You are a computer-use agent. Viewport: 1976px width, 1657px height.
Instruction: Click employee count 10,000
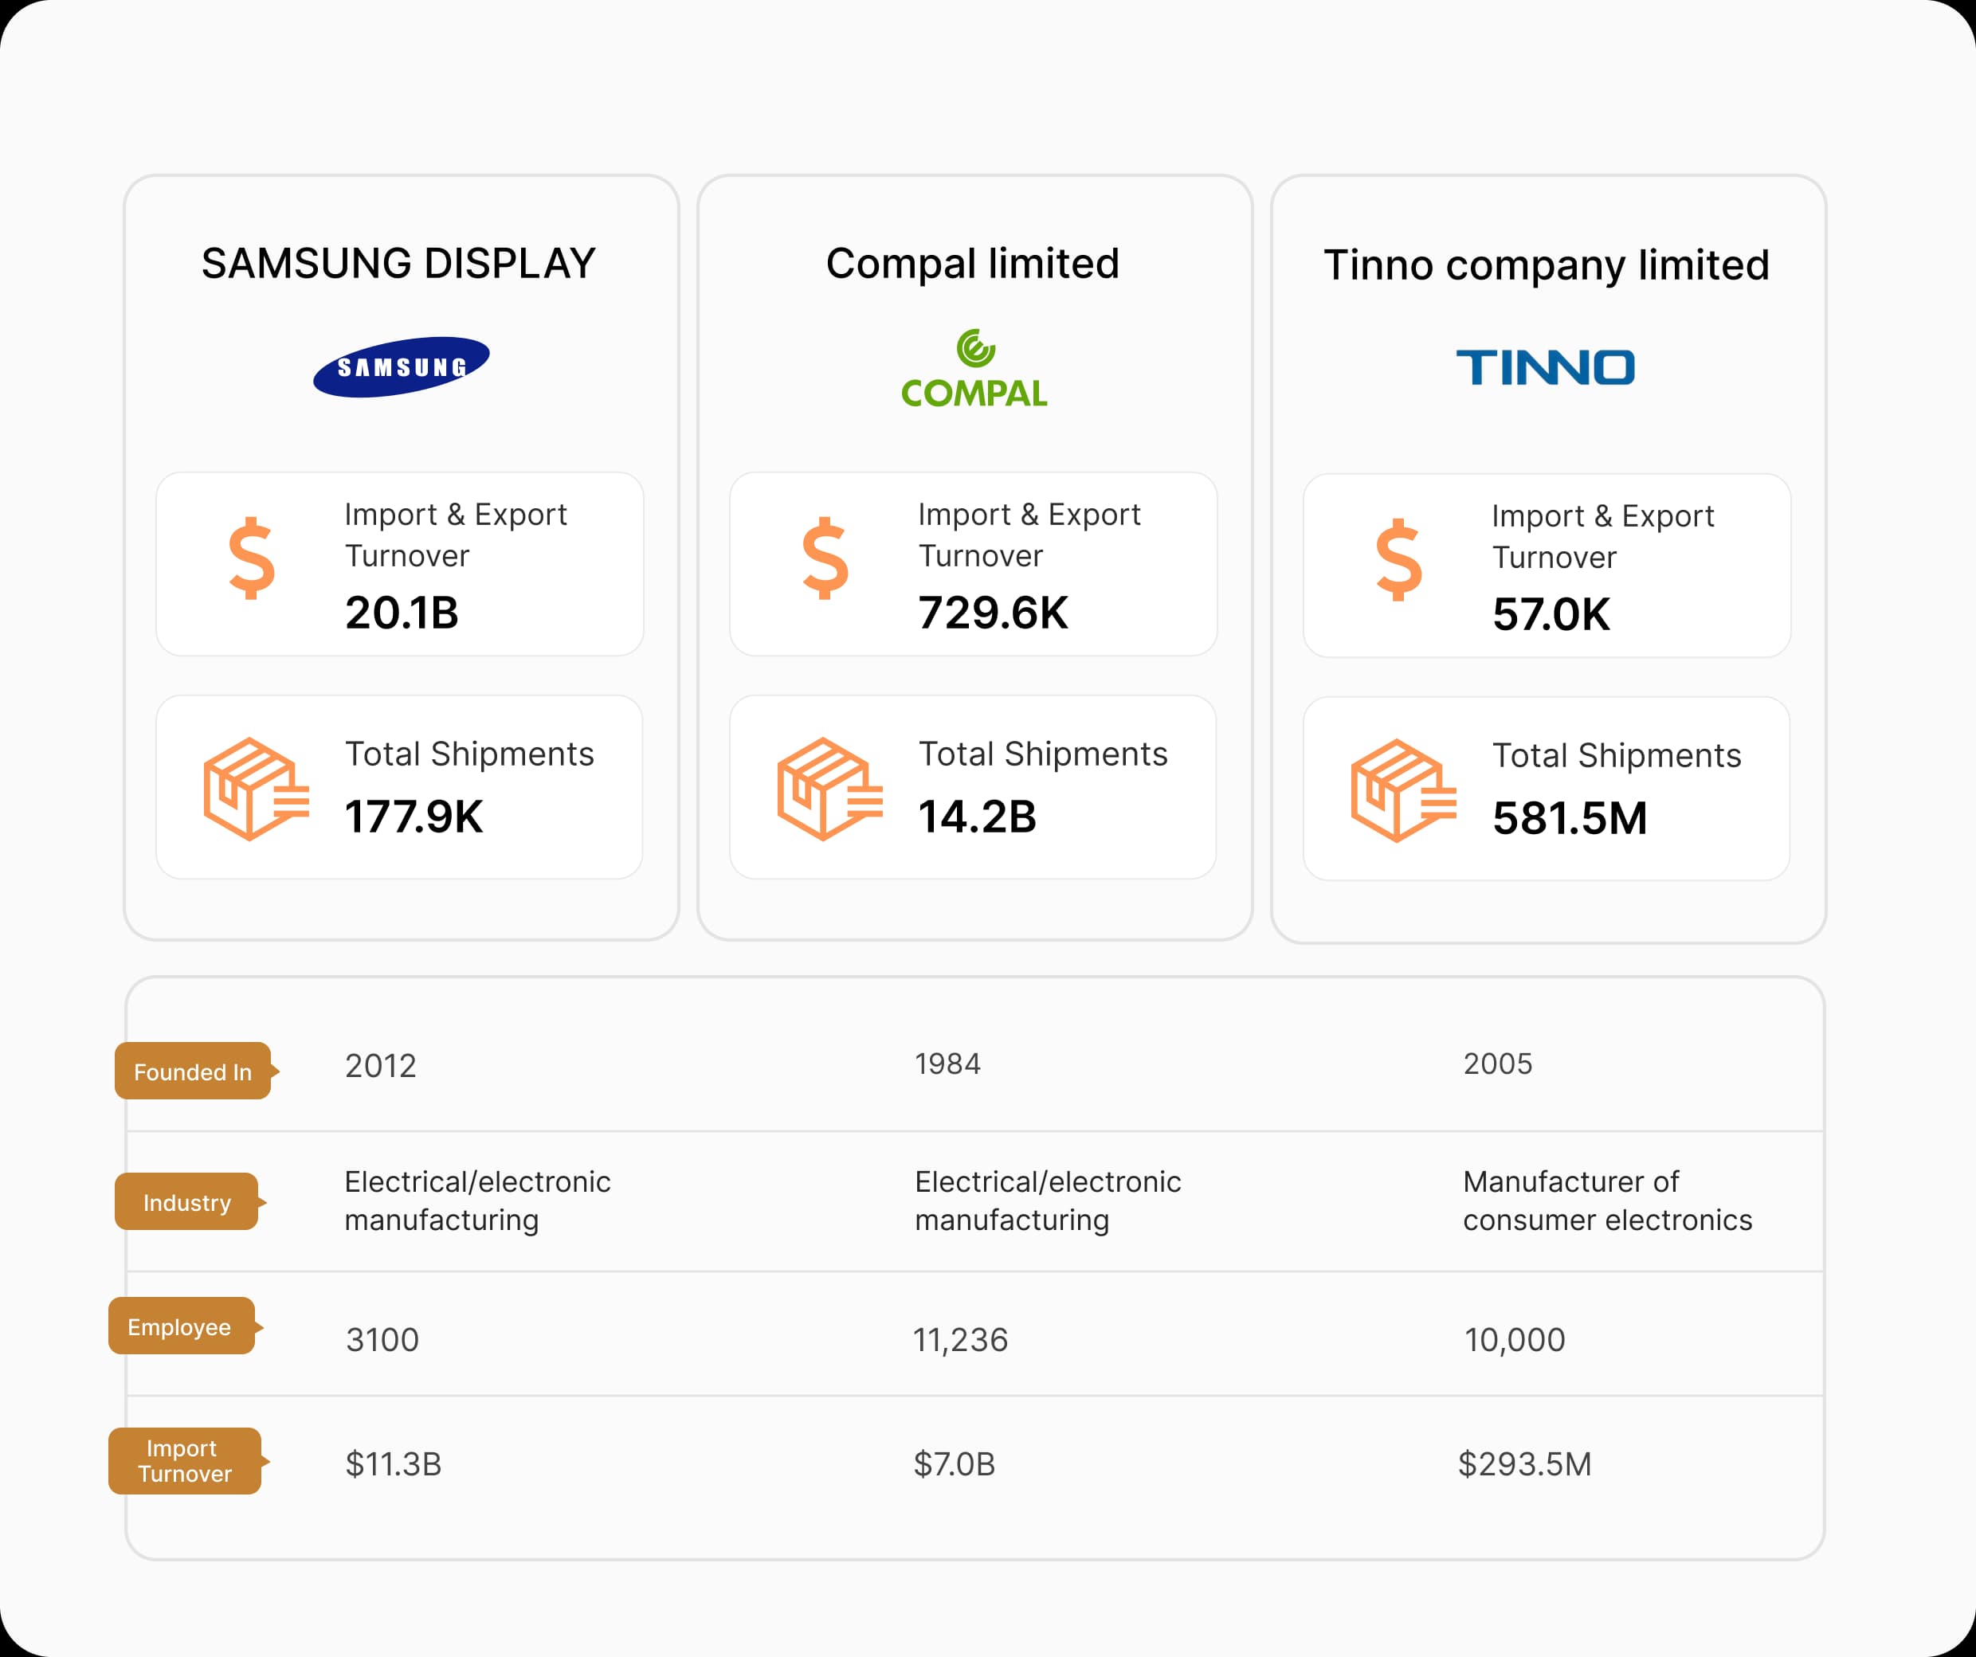1515,1339
